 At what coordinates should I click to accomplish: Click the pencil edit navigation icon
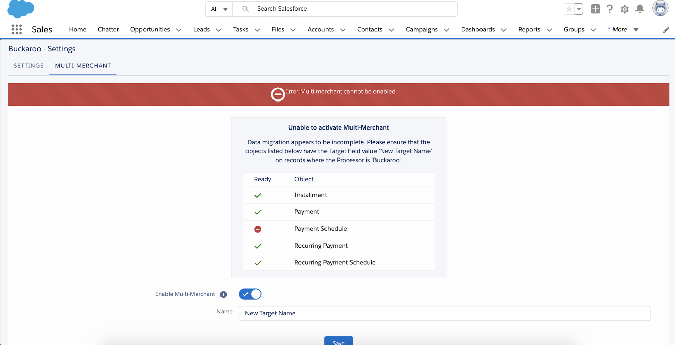666,30
